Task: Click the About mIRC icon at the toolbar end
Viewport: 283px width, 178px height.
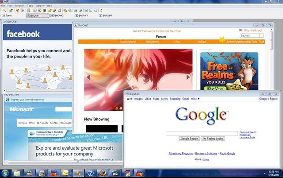Action: tap(101, 10)
